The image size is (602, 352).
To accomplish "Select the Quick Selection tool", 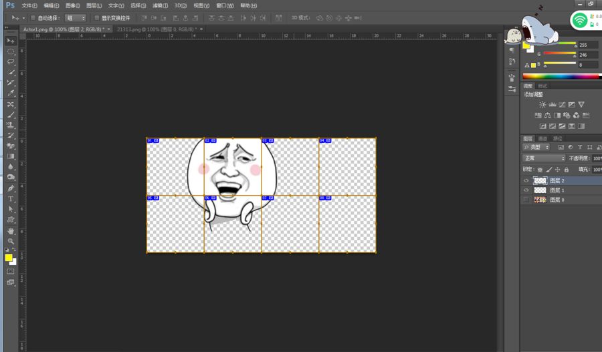I will (10, 72).
